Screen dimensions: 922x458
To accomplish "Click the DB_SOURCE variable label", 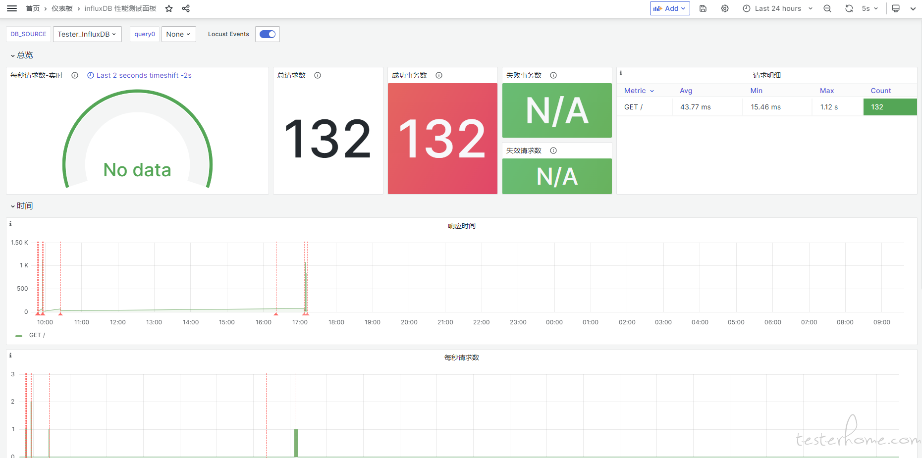I will pos(28,34).
